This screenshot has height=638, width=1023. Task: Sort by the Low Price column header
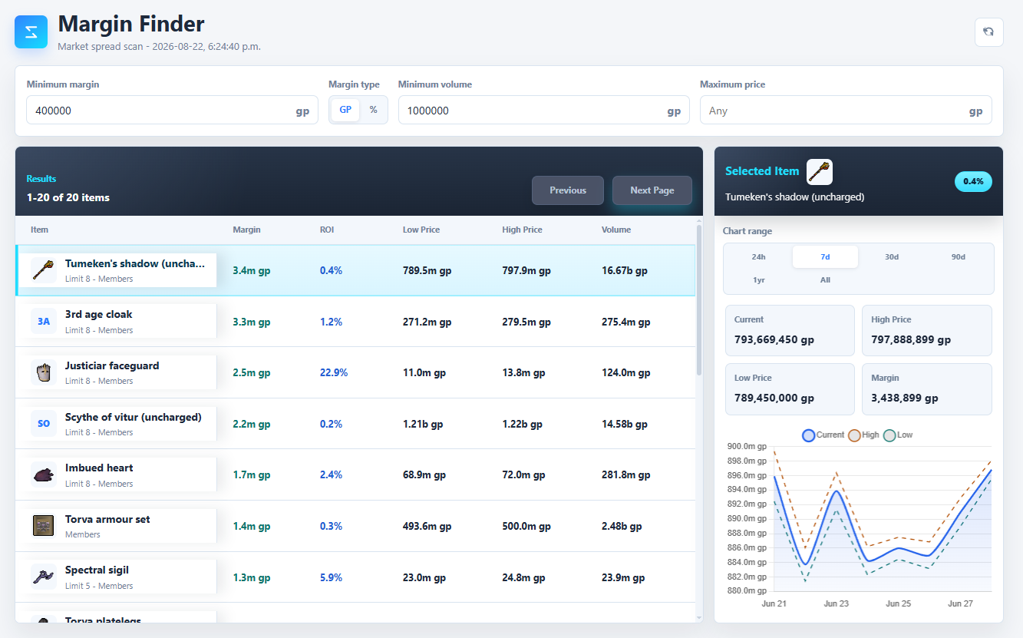(x=421, y=230)
